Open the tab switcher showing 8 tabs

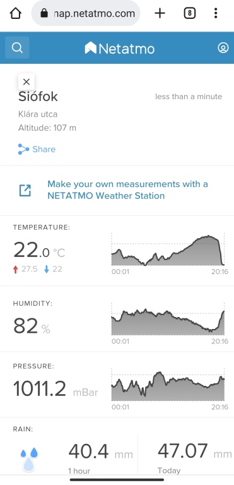coord(189,13)
